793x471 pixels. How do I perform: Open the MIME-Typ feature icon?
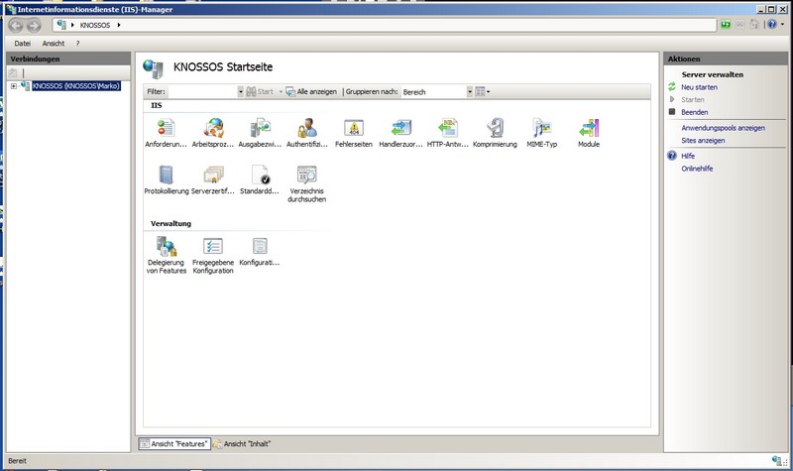point(541,128)
